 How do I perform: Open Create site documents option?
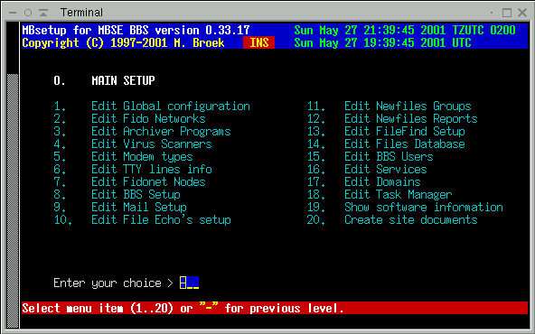(x=411, y=219)
